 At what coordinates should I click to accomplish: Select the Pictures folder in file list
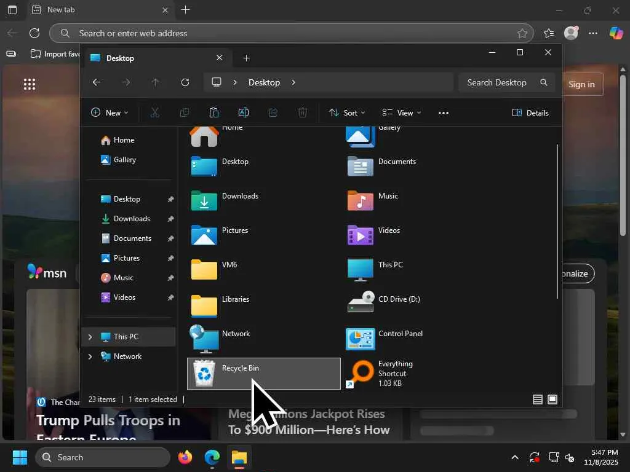pyautogui.click(x=263, y=235)
